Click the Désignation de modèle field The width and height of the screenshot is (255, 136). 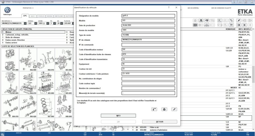(x=148, y=16)
